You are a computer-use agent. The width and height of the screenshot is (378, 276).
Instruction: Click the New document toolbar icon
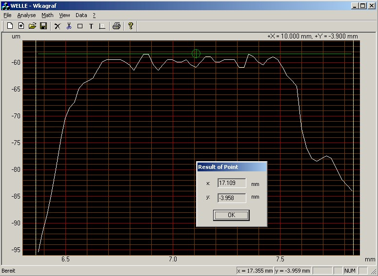click(x=10, y=26)
